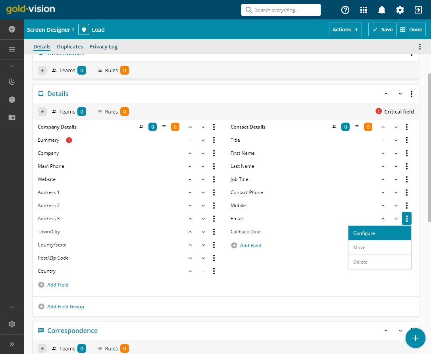This screenshot has height=354, width=431.
Task: Click the add plus icon in left sidebar
Action: pos(12,29)
